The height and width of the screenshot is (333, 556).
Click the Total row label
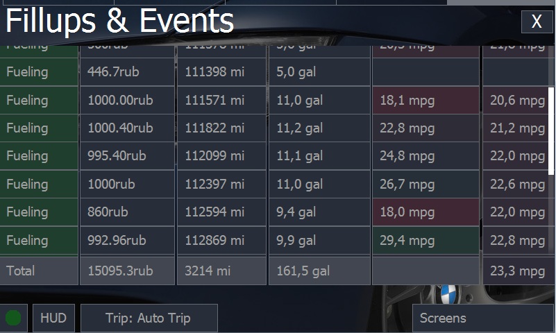39,271
